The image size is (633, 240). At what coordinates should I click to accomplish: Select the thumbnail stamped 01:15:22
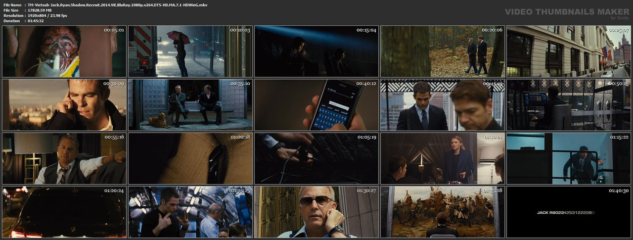569,158
